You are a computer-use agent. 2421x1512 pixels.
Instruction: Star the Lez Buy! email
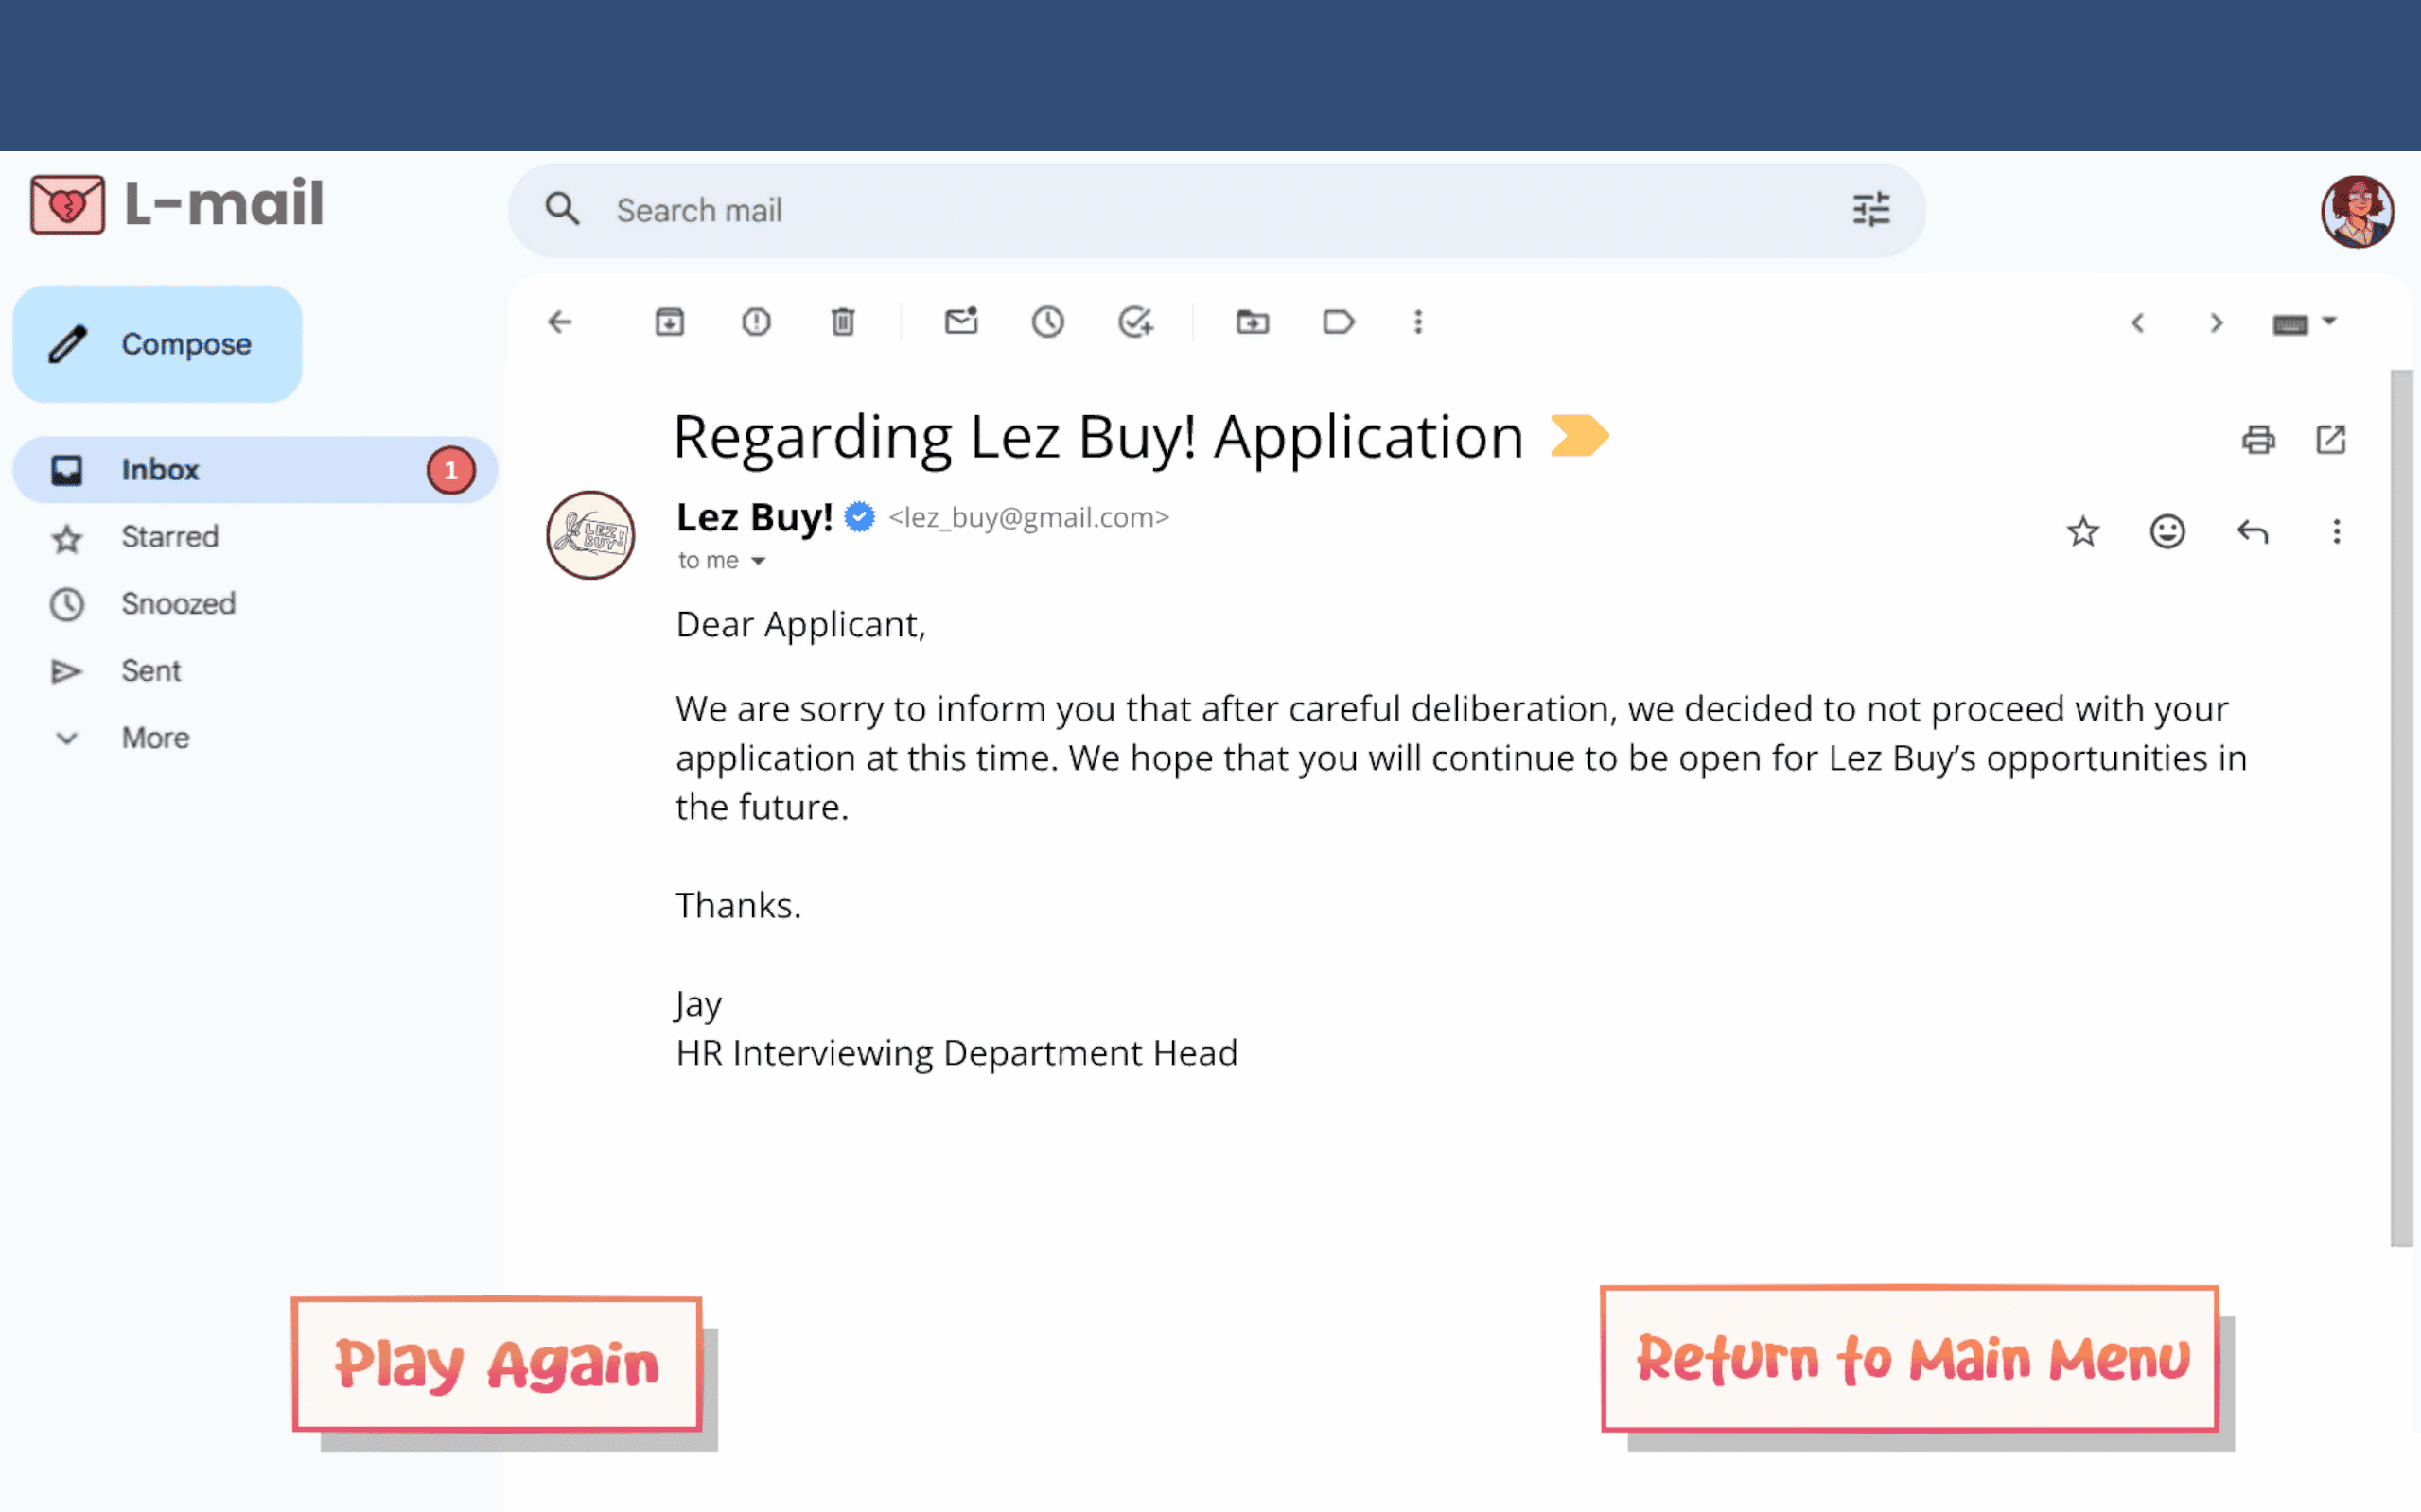tap(2083, 531)
